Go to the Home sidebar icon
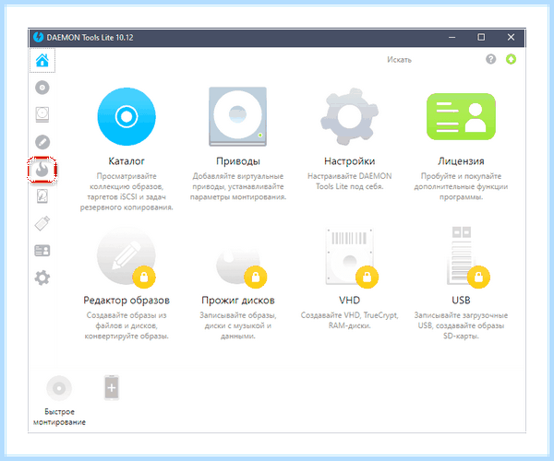 click(42, 60)
